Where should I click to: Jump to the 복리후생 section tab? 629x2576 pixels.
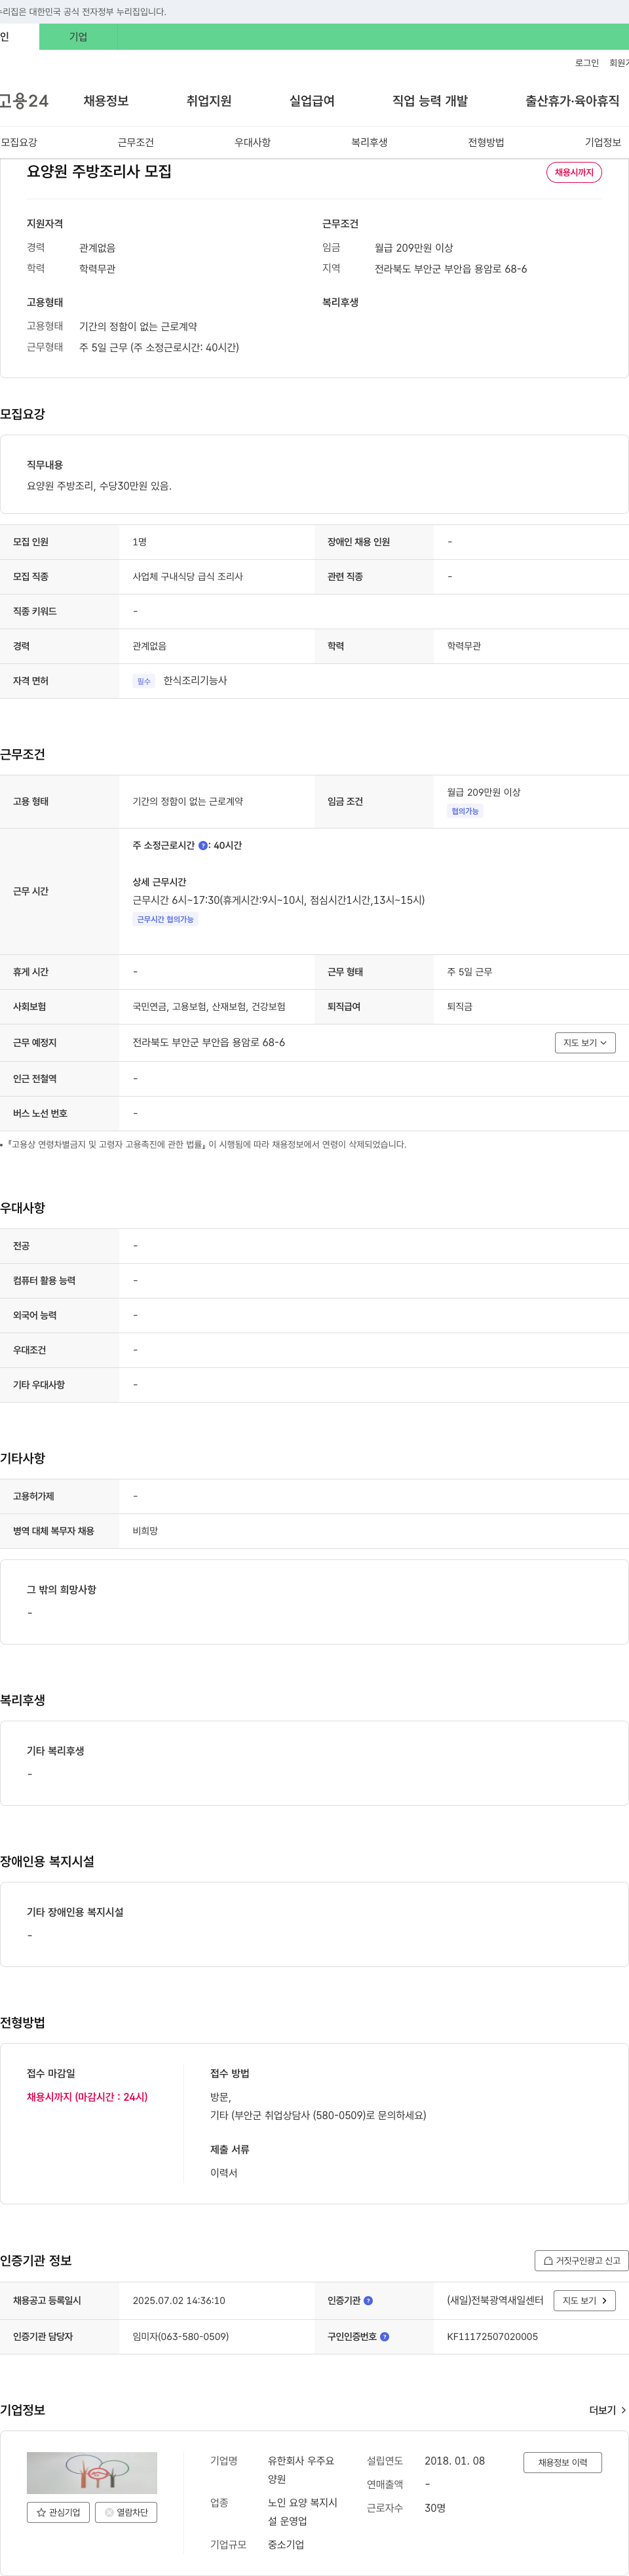[369, 143]
